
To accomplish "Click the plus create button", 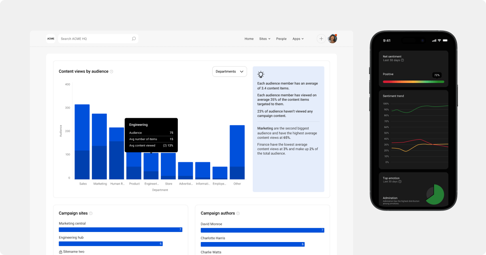I will [x=321, y=39].
